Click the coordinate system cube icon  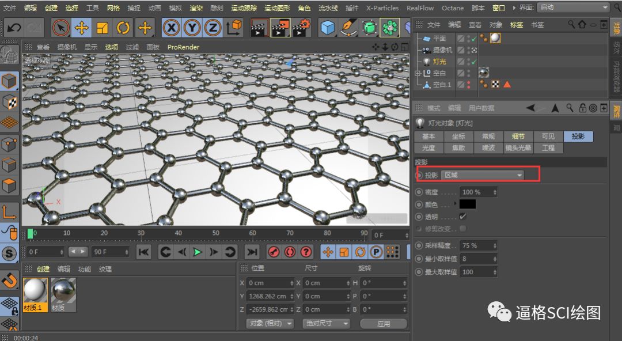(x=234, y=28)
